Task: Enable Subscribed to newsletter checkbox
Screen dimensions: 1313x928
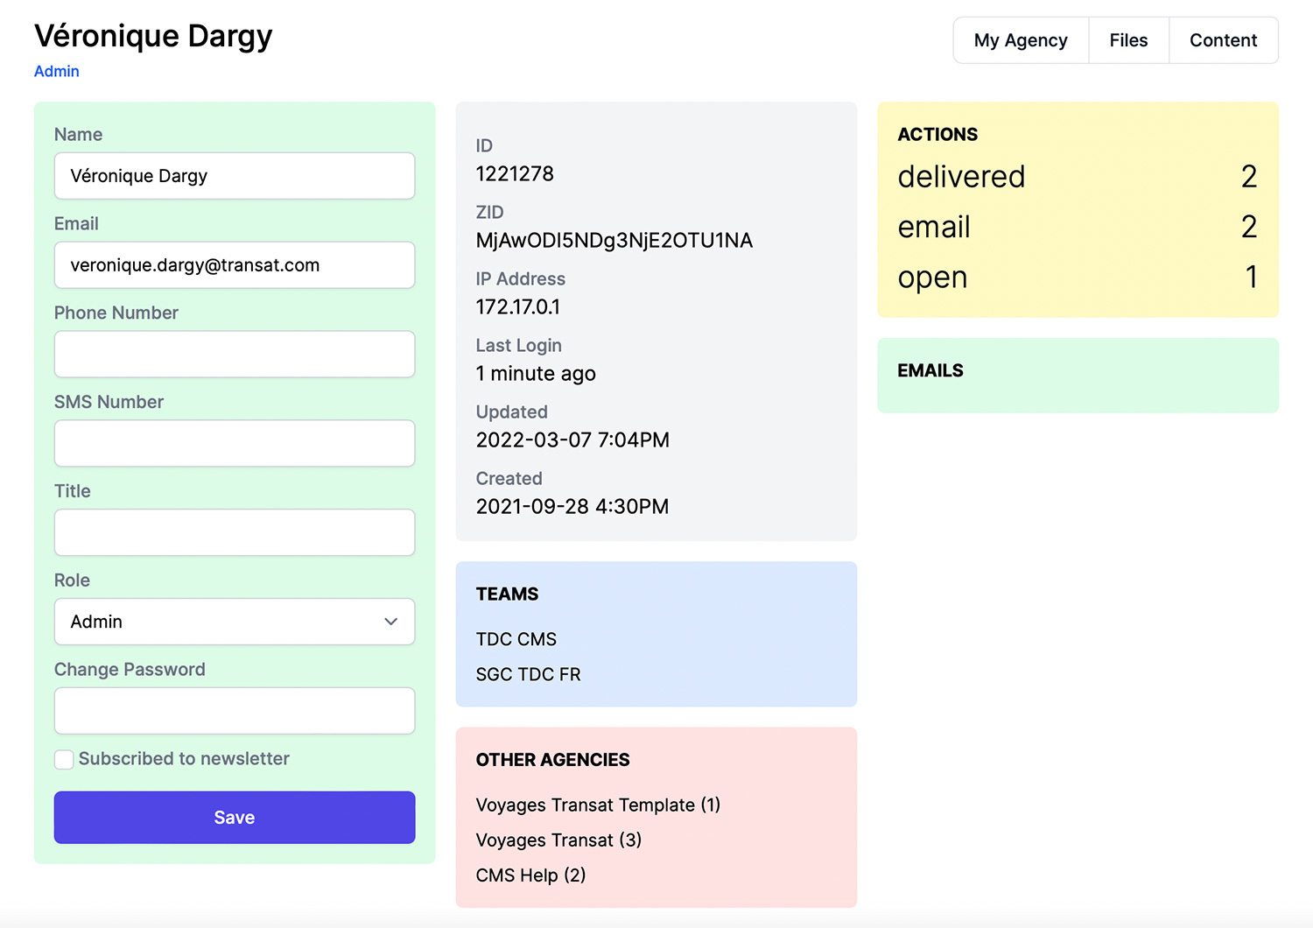Action: (64, 759)
